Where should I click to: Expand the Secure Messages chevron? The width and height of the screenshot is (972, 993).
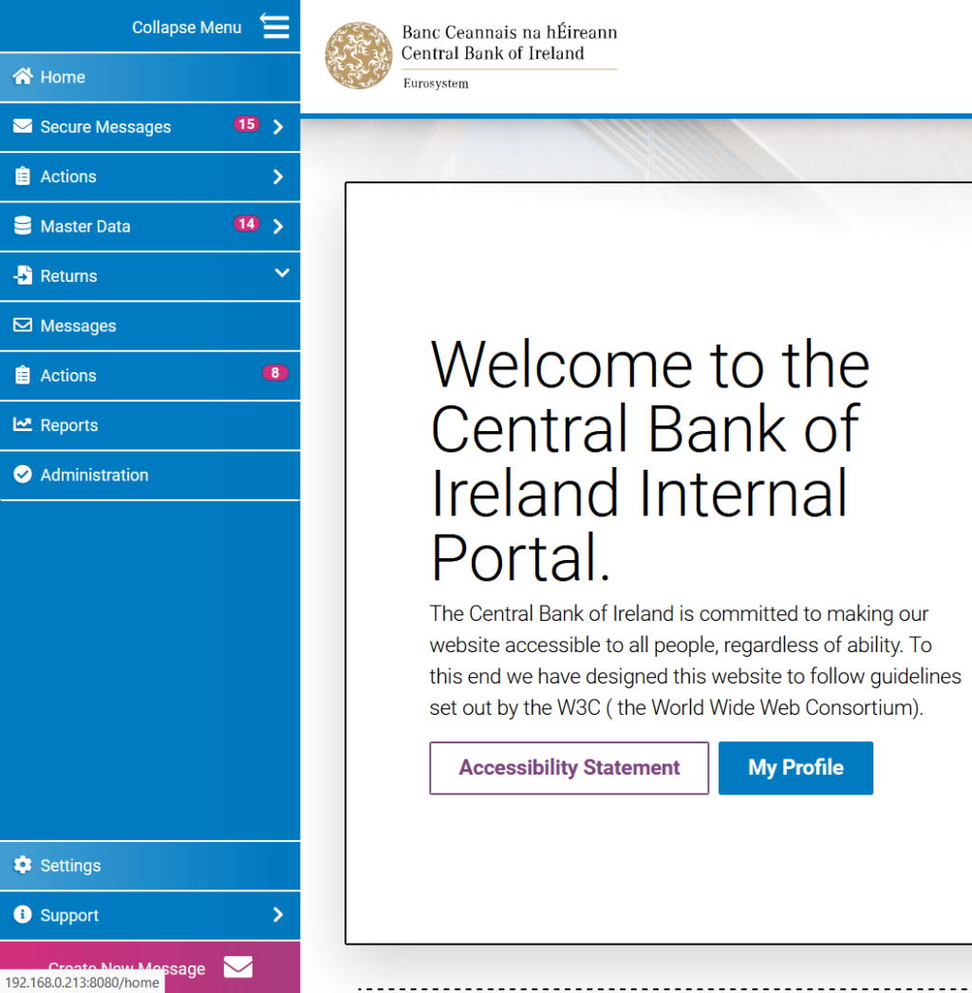pos(278,126)
